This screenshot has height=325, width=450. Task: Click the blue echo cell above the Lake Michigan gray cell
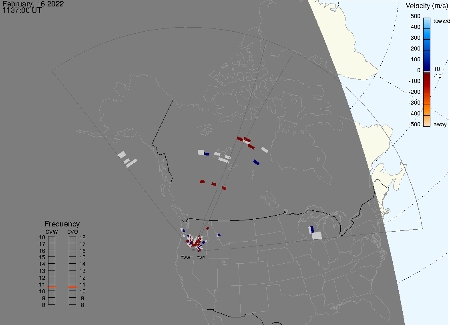pos(312,229)
